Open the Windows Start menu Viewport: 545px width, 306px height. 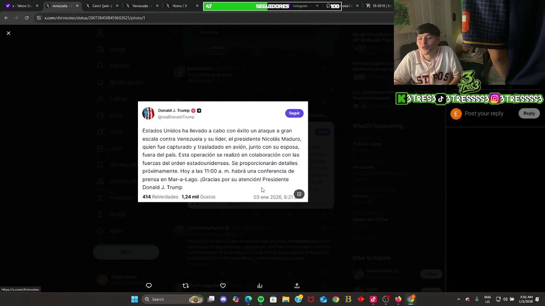(135, 299)
